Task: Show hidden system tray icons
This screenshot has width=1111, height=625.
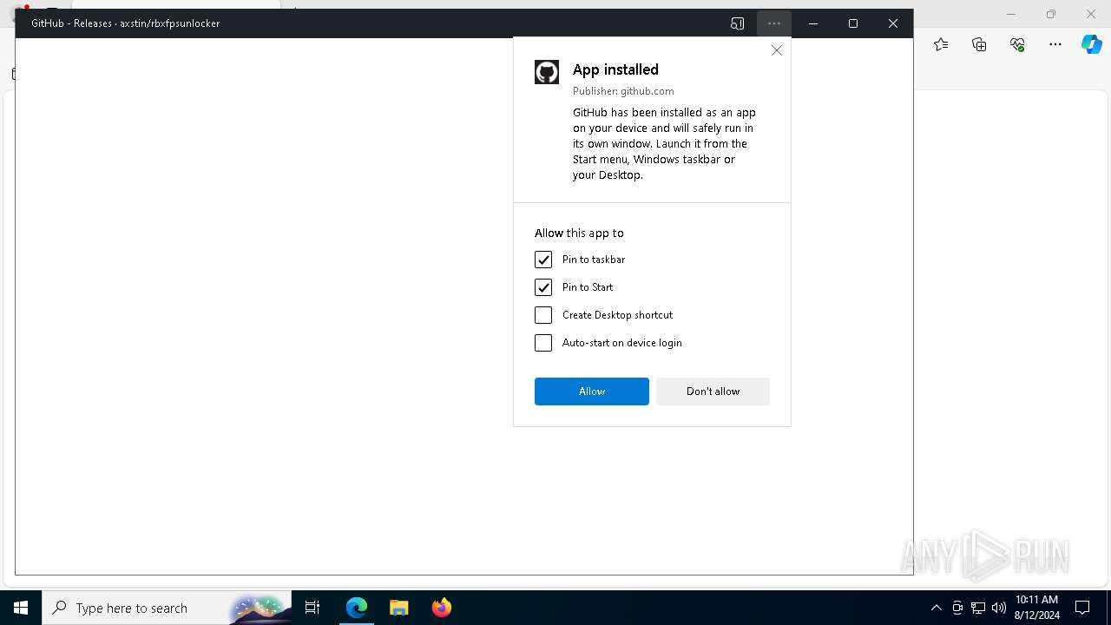Action: (936, 608)
